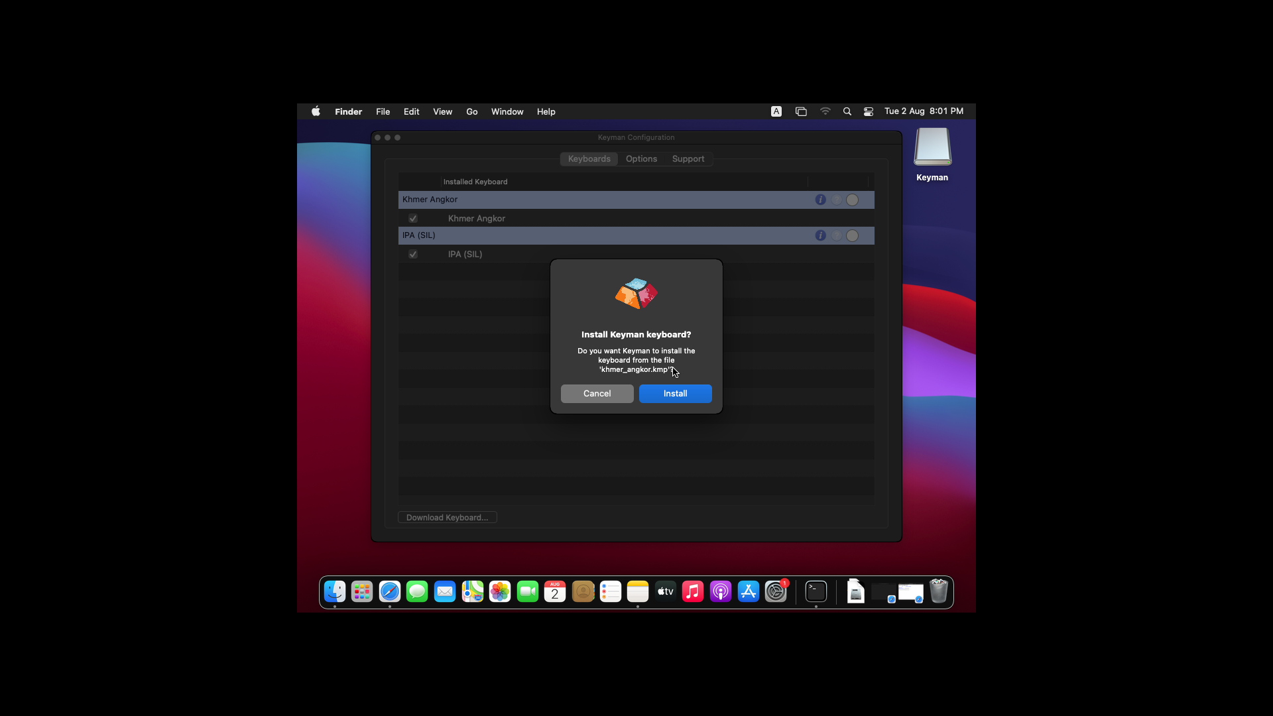Image resolution: width=1273 pixels, height=716 pixels.
Task: Toggle the Khmer Angkor keyboard checkbox
Action: (413, 218)
